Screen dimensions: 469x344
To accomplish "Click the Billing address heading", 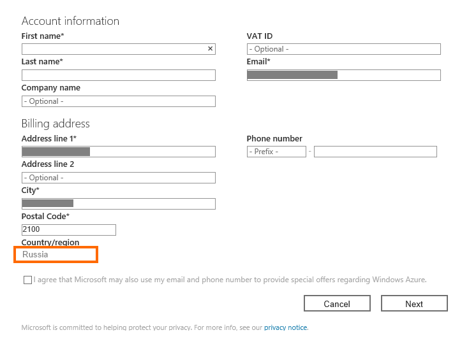I will pos(56,124).
